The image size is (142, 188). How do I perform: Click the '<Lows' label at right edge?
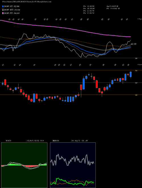(140, 64)
